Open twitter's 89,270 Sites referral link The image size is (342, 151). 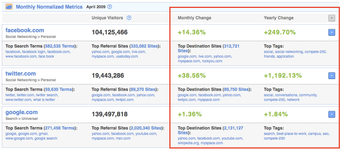point(143,89)
